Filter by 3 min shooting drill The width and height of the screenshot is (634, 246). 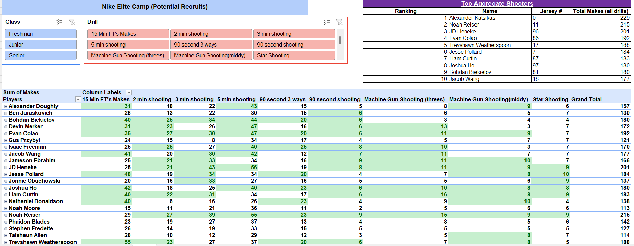294,34
